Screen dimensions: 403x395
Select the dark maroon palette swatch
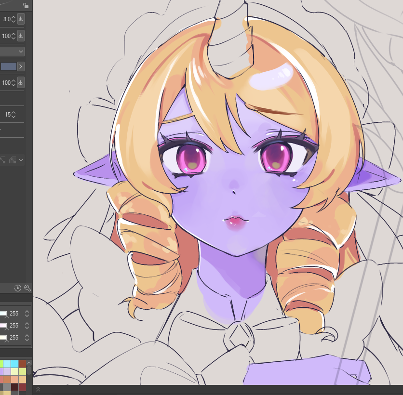pos(14,387)
